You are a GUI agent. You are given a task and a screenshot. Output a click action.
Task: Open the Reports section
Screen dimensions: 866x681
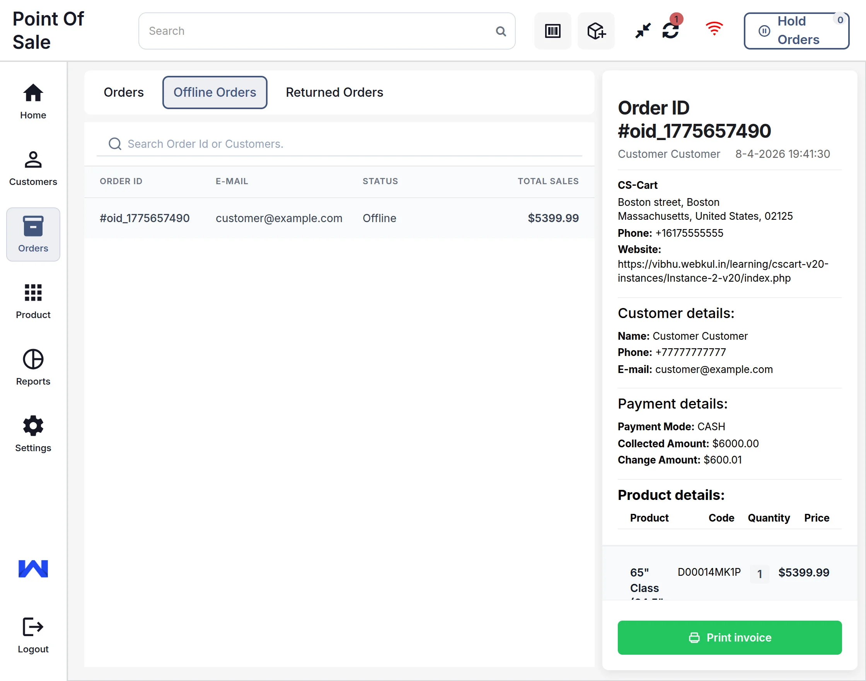[33, 368]
